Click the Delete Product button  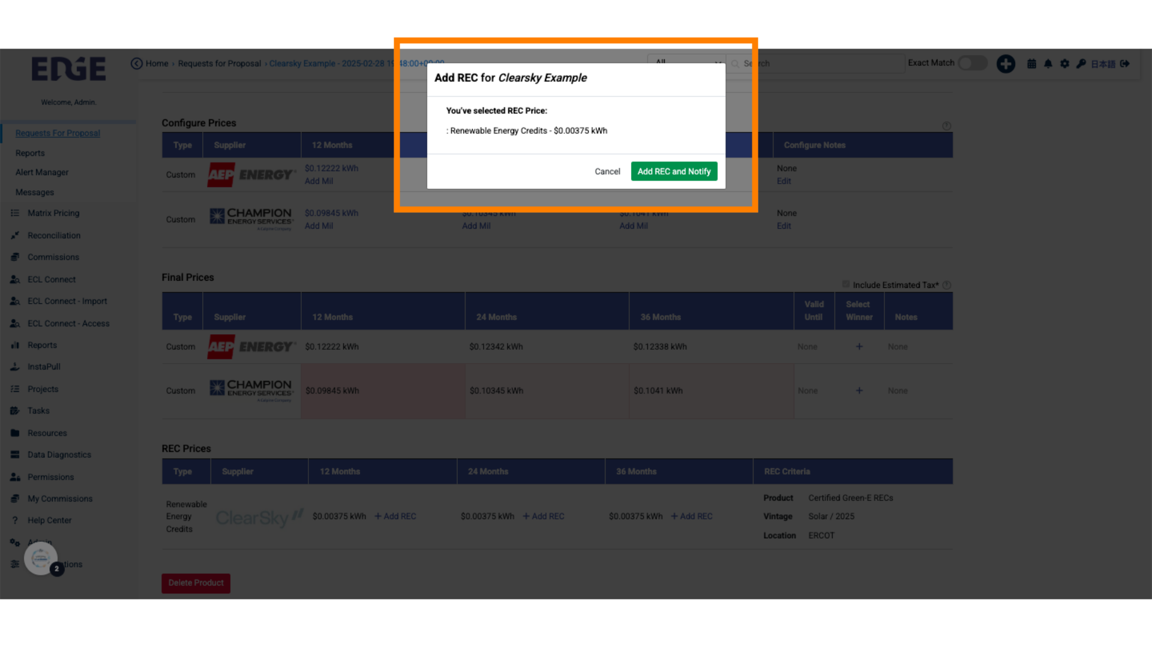[x=196, y=583]
